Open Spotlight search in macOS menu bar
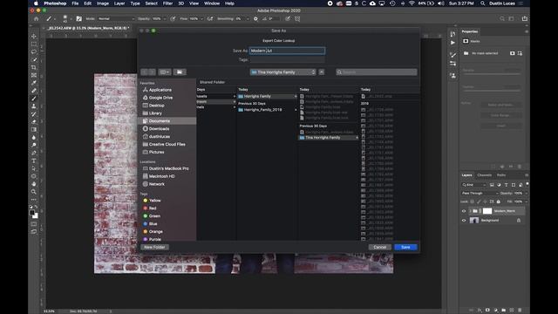This screenshot has height=314, width=558. (x=482, y=3)
